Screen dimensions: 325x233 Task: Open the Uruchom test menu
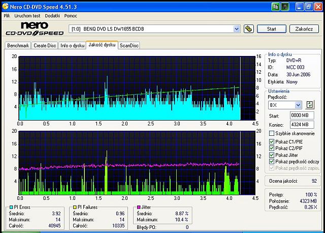coord(27,16)
